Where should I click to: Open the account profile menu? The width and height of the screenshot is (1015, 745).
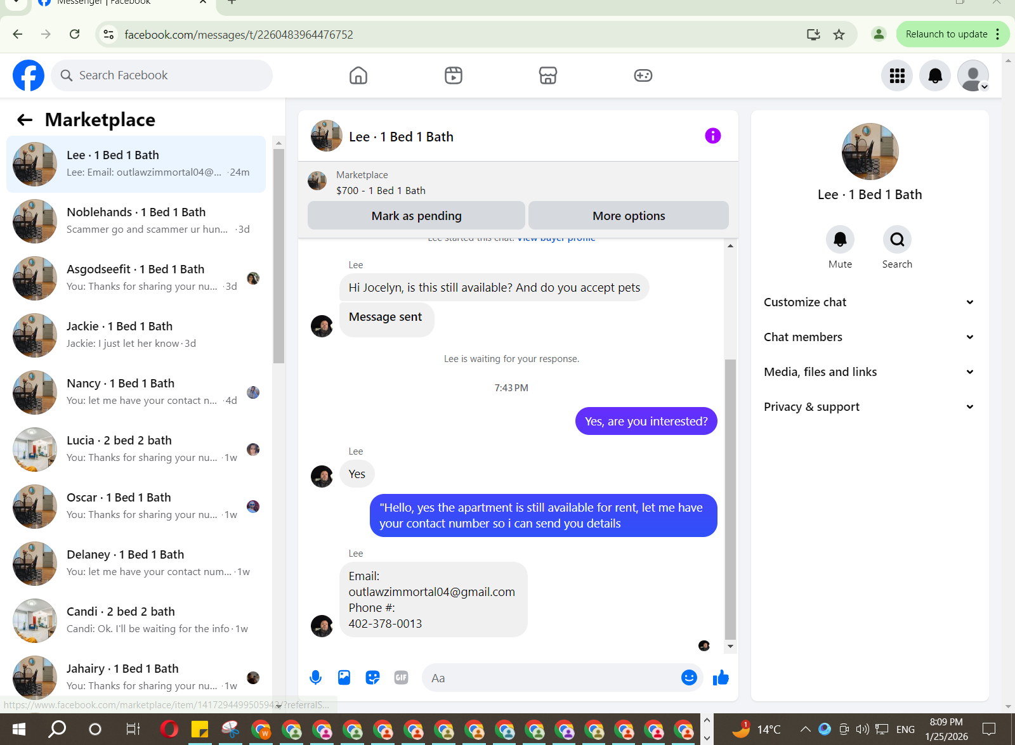(x=973, y=75)
